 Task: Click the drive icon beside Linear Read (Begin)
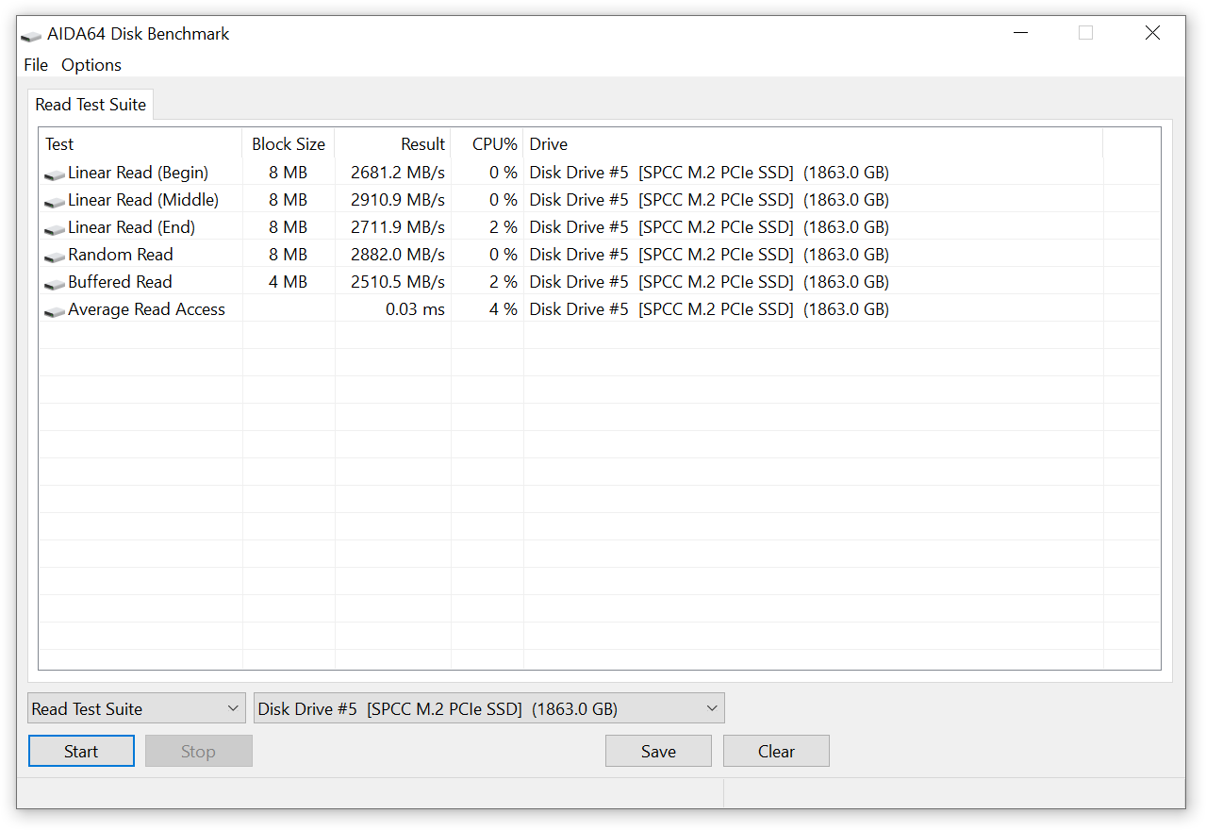click(x=55, y=174)
